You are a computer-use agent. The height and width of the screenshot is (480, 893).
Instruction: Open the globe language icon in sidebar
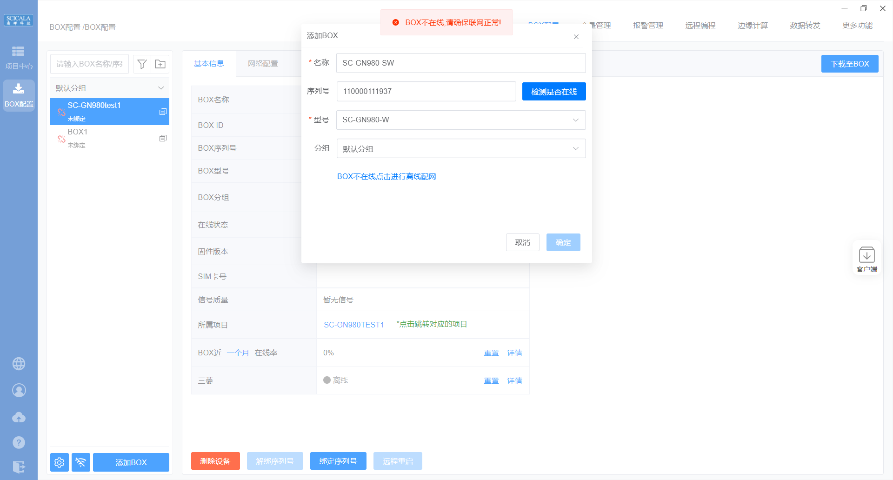[19, 364]
